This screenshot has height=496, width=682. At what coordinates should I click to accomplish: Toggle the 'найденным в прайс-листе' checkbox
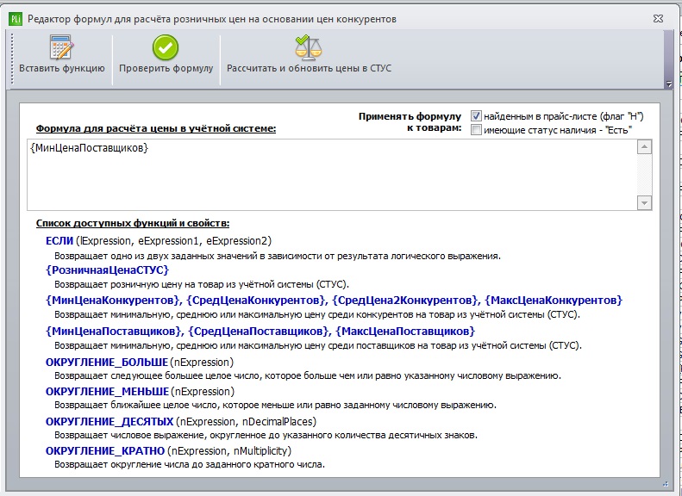(476, 116)
